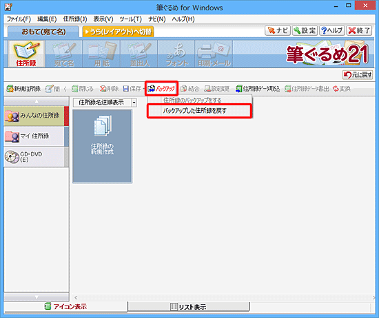The image size is (379, 318).
Task: Create a new address book with 新規住所録
Action: pyautogui.click(x=23, y=89)
